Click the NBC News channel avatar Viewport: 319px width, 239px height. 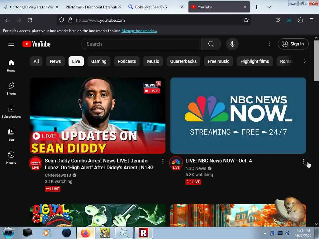176,163
